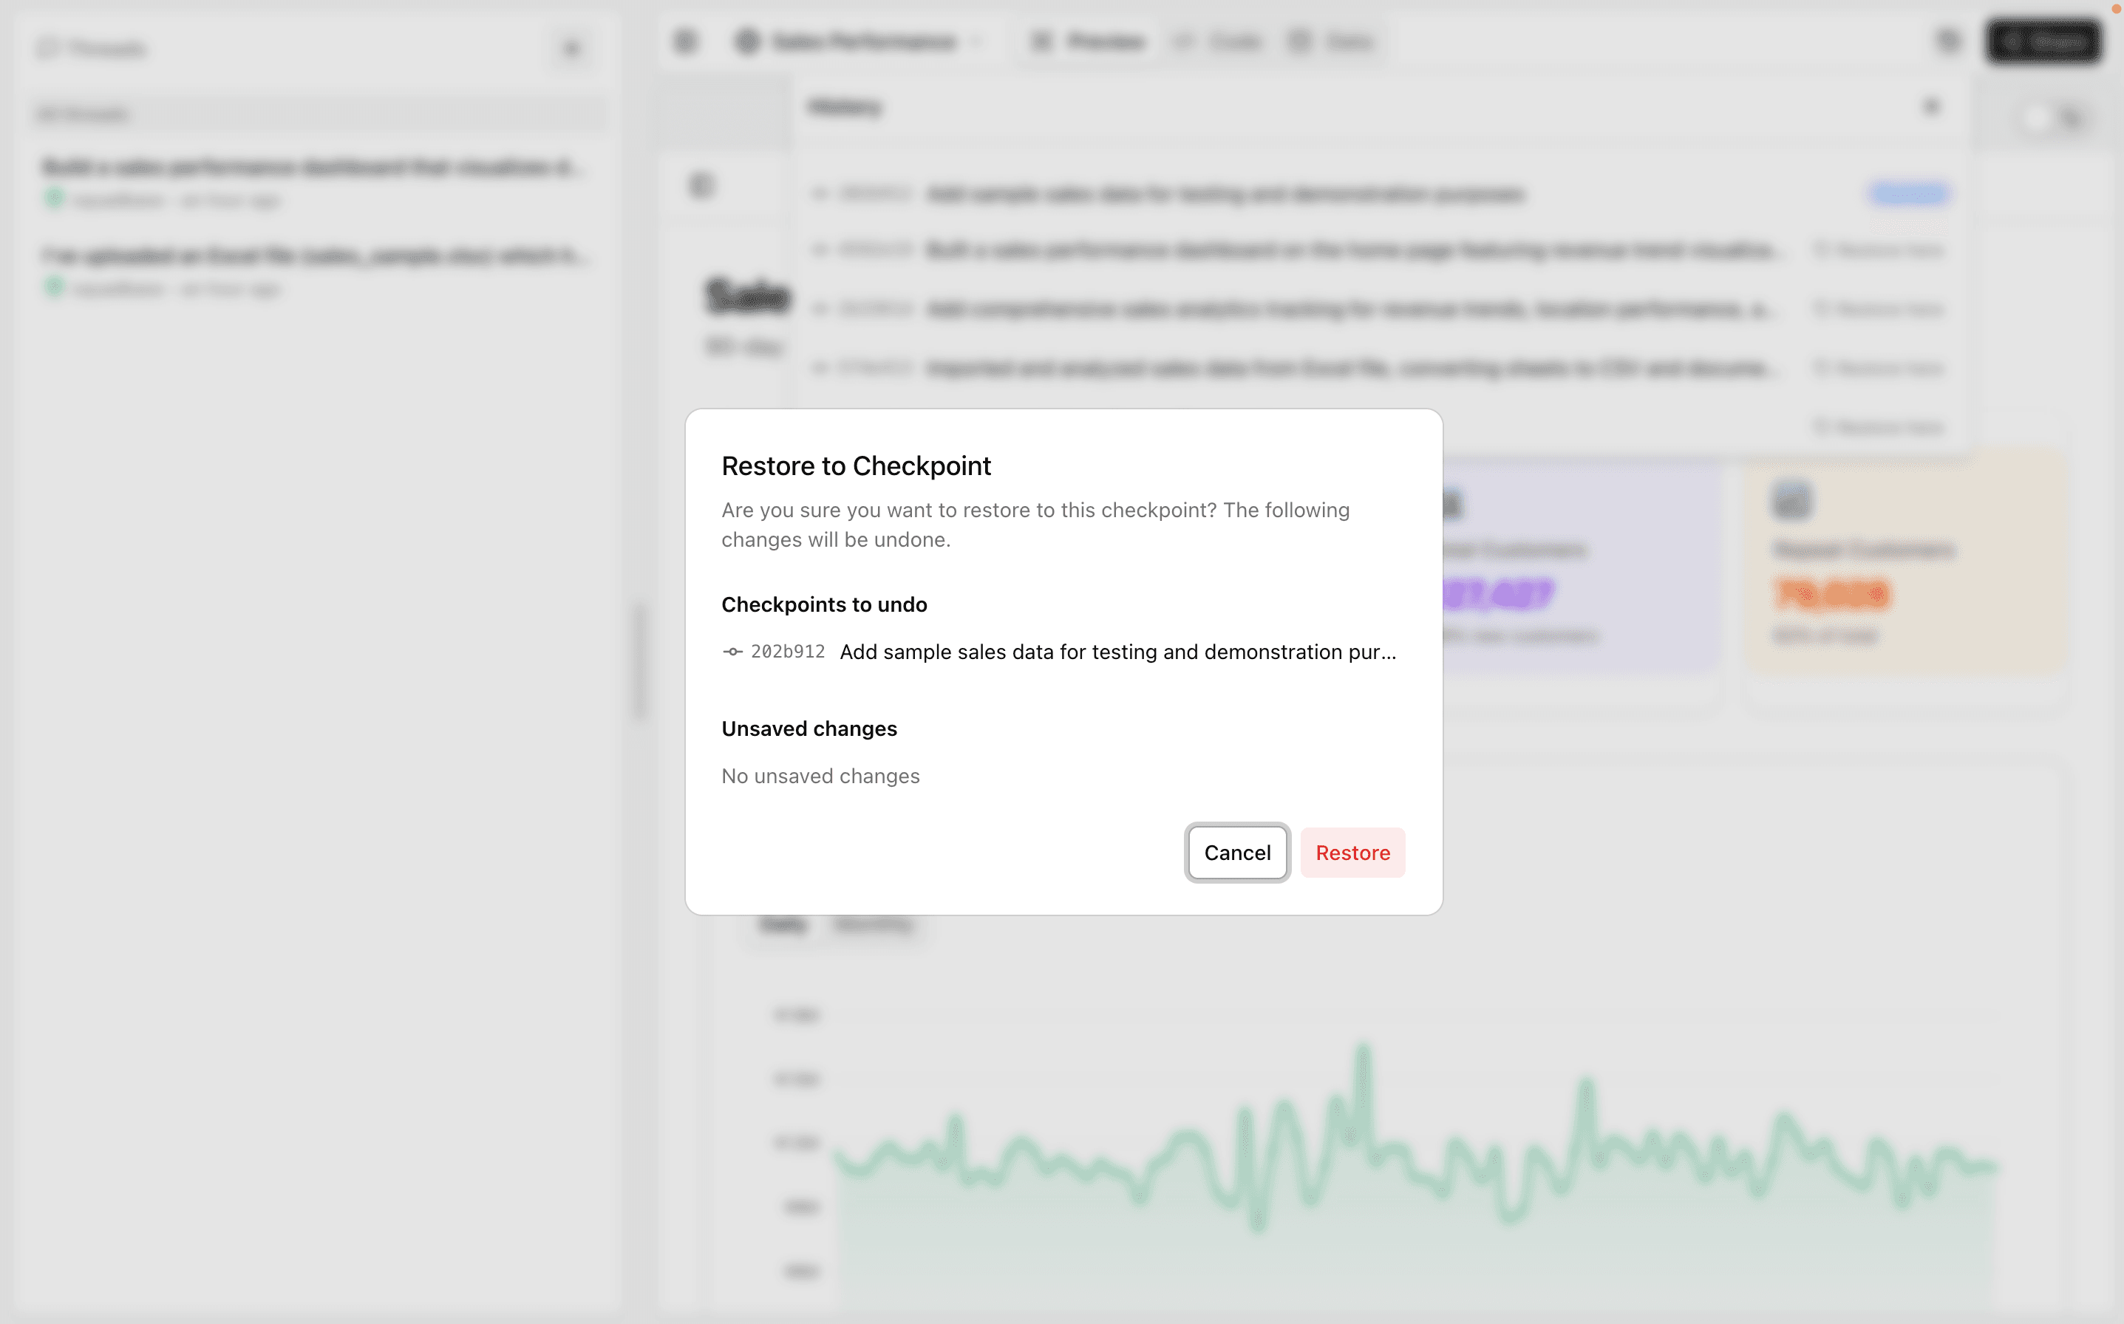Click the commit icon beside 202b912
This screenshot has width=2124, height=1324.
732,652
